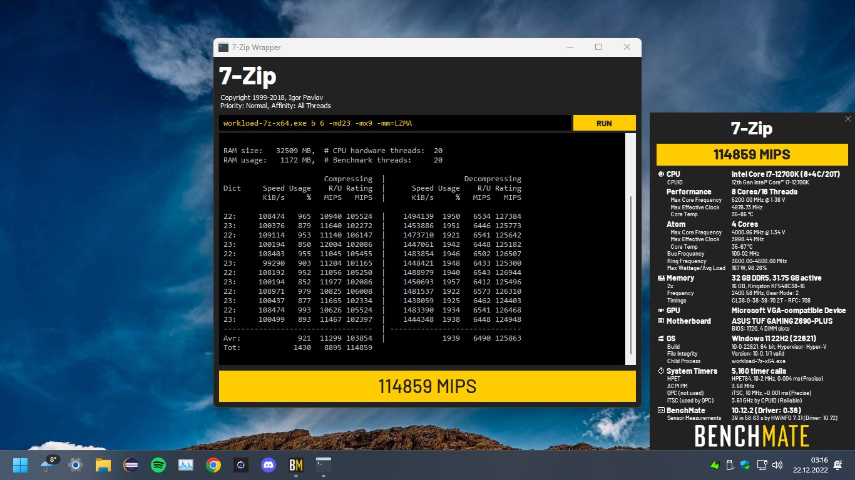This screenshot has height=480, width=855.
Task: Open network connection tray icon
Action: click(x=762, y=465)
